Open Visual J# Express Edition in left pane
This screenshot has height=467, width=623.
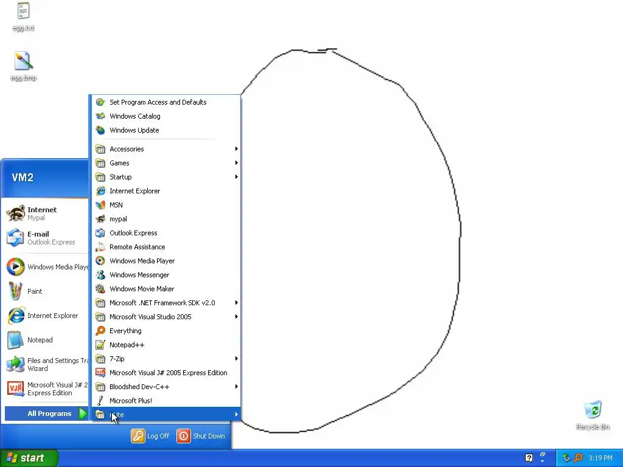[x=46, y=389]
